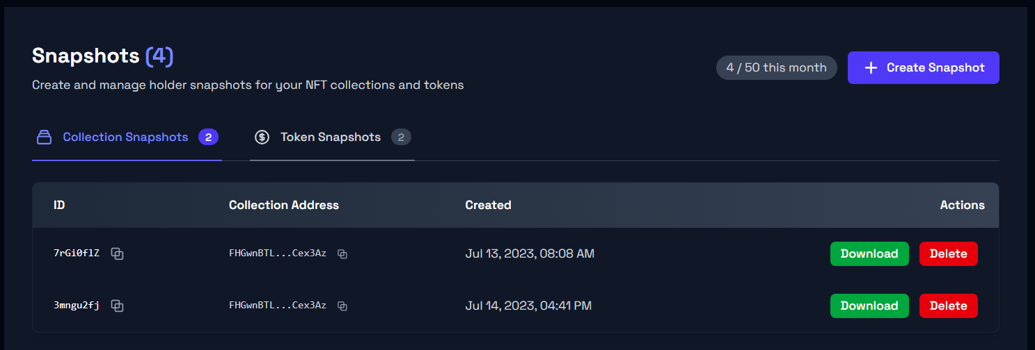Delete the snapshot 7rGi0flZ
Viewport: 1035px width, 350px height.
(x=948, y=253)
